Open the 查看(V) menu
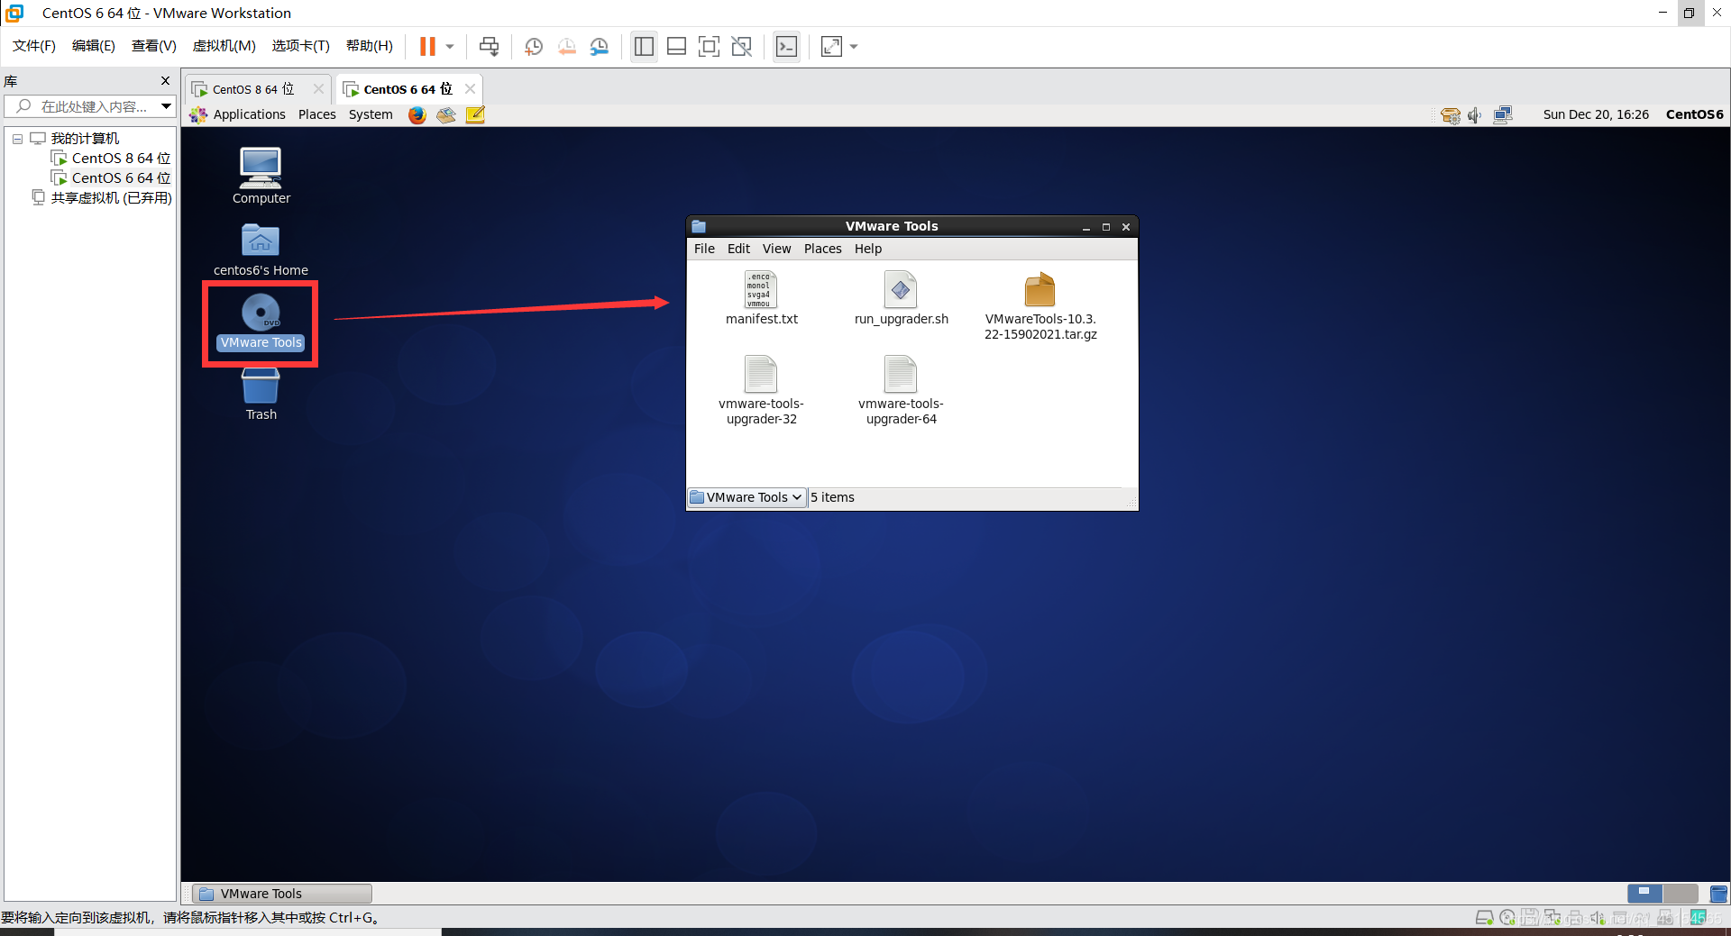Image resolution: width=1731 pixels, height=936 pixels. [x=153, y=46]
